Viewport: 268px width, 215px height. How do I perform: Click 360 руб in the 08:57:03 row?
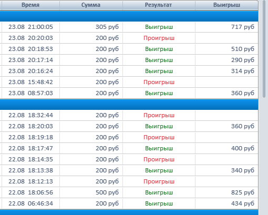243,93
